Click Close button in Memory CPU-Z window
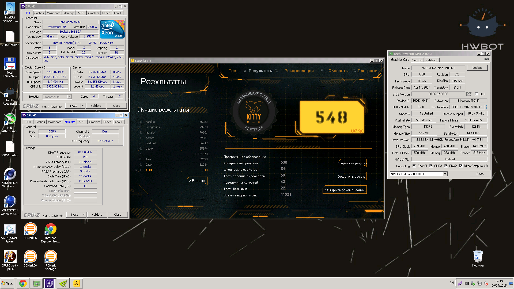 [x=118, y=215]
